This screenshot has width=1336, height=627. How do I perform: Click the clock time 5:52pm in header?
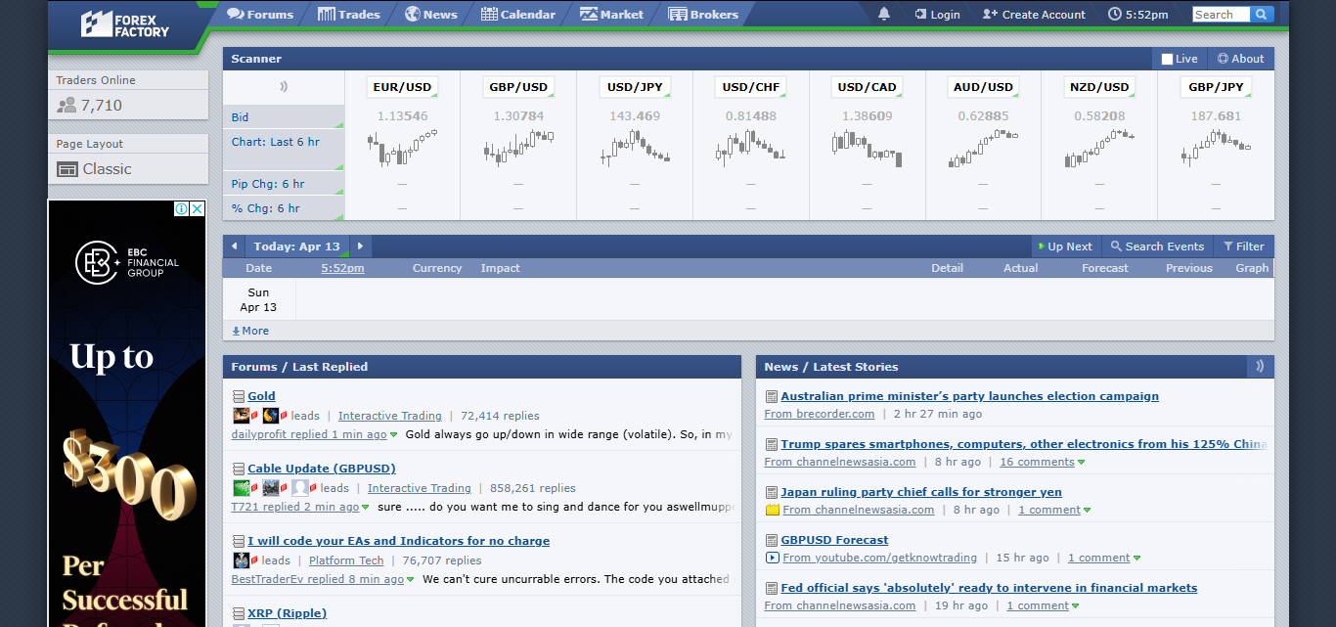point(1138,15)
